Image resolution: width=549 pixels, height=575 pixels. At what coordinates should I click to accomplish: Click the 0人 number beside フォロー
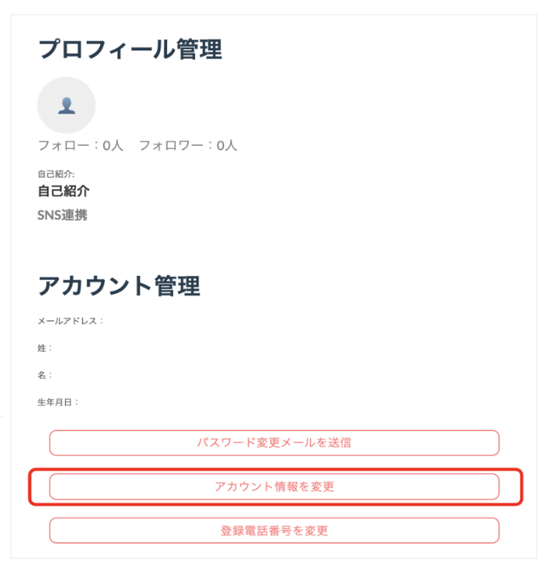pos(112,146)
